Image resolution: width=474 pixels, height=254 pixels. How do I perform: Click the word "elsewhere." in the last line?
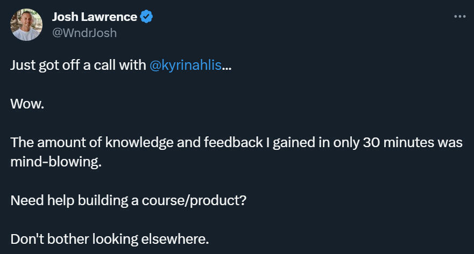point(180,239)
